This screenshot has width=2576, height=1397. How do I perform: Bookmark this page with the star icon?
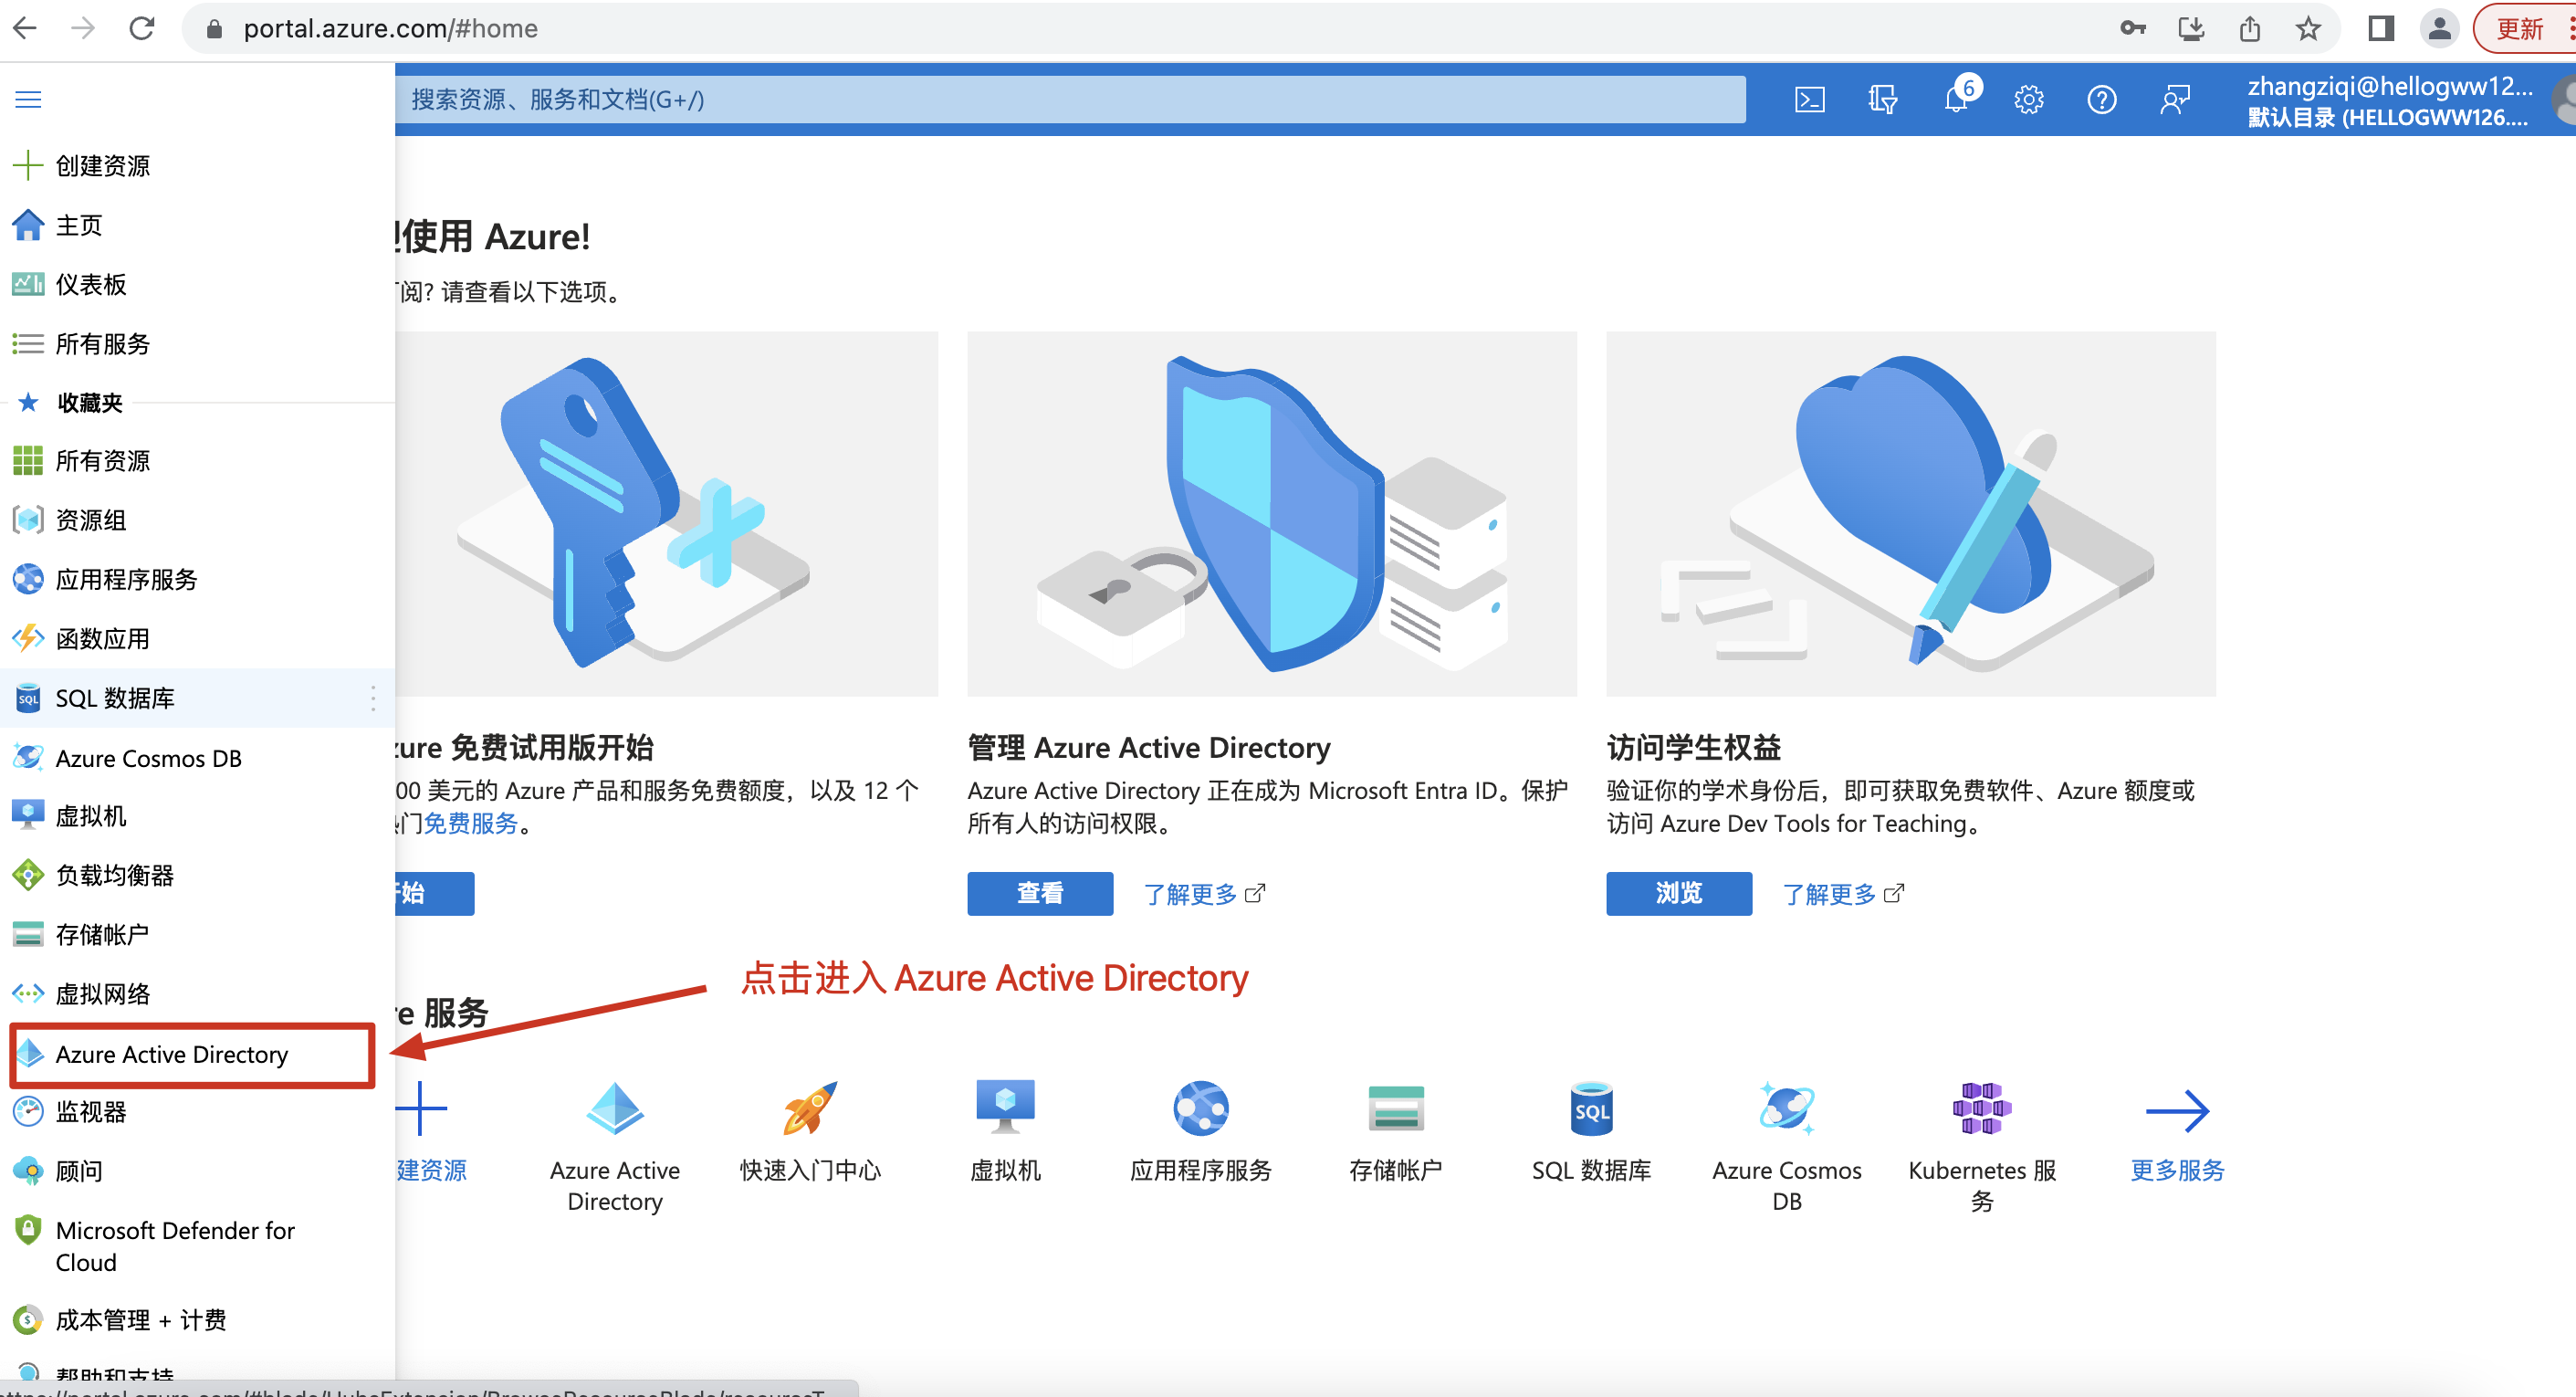coord(2308,28)
